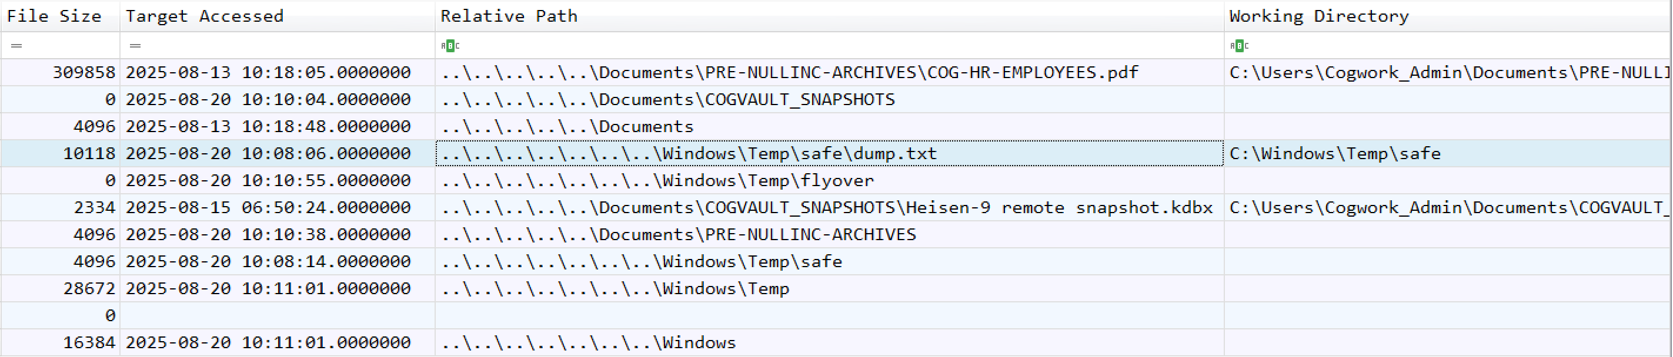This screenshot has width=1673, height=357.
Task: Click the Relative Path column header
Action: click(x=509, y=16)
